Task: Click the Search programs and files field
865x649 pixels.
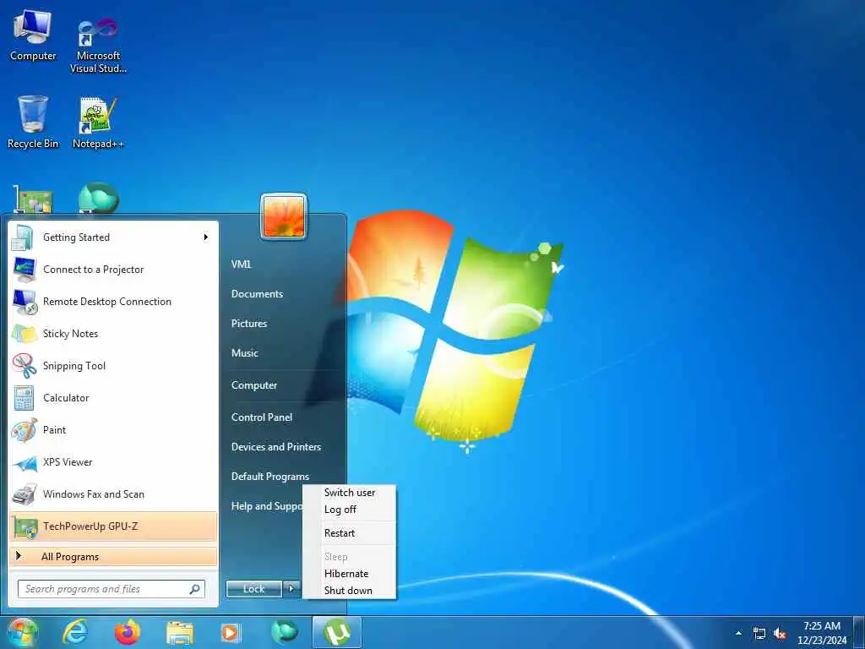Action: [x=112, y=589]
